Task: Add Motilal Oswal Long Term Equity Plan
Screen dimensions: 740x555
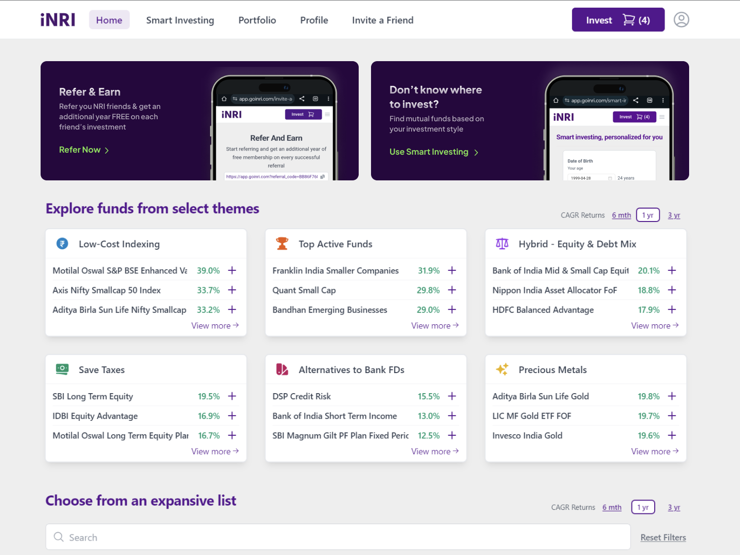Action: click(232, 435)
